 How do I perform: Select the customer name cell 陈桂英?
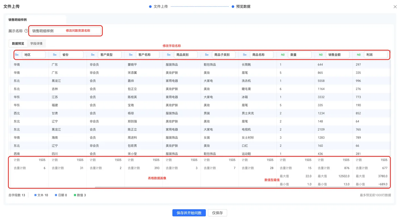click(x=132, y=97)
